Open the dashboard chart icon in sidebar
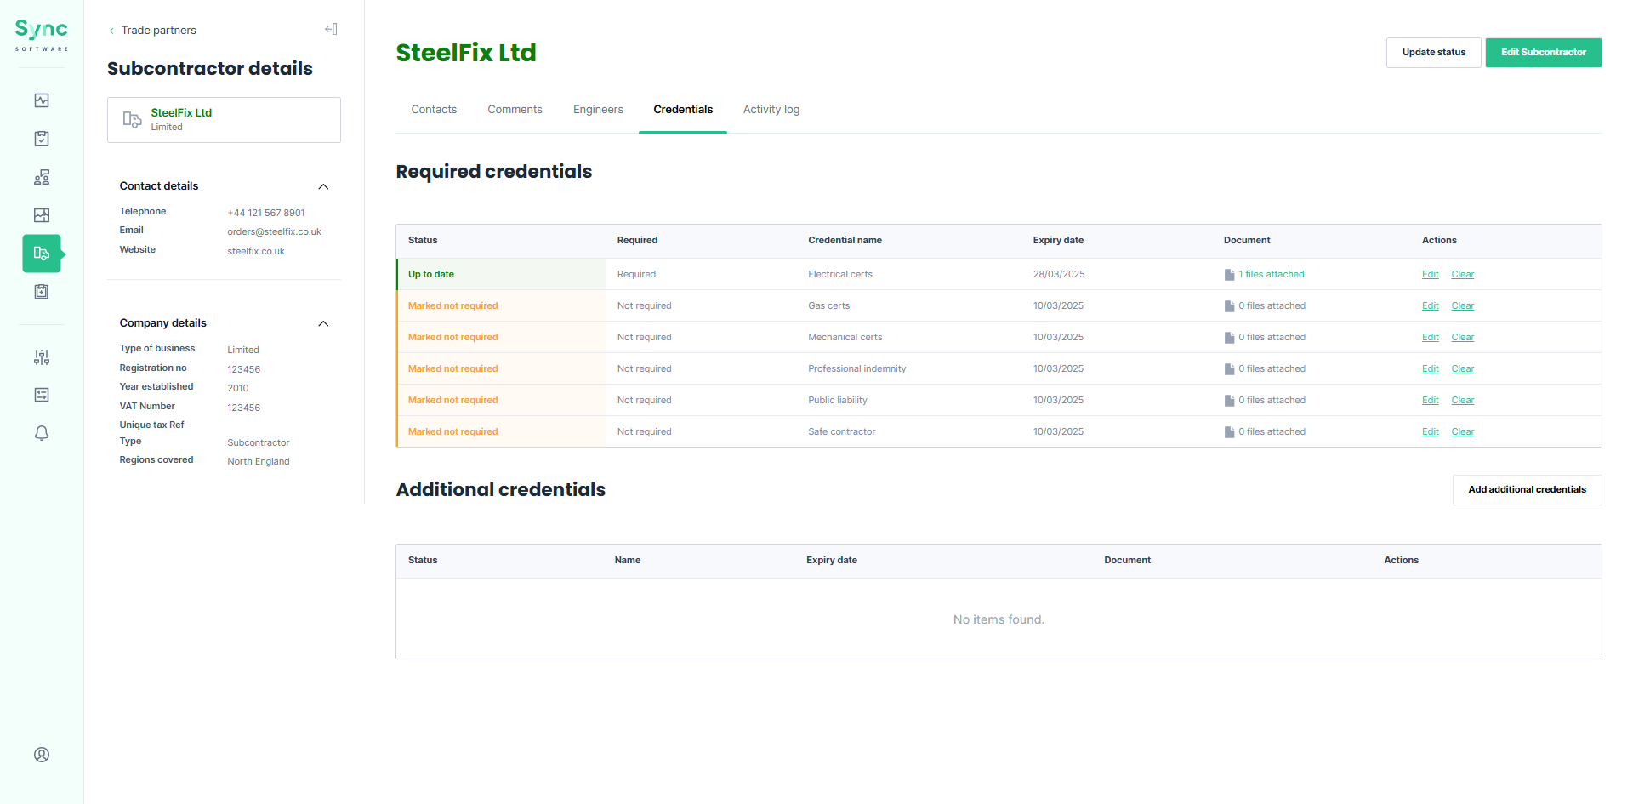The height and width of the screenshot is (804, 1633). (x=42, y=100)
